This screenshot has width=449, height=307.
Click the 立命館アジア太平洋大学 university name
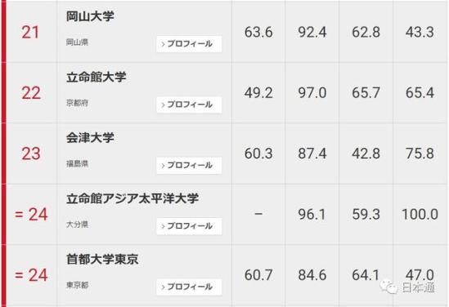click(x=132, y=198)
